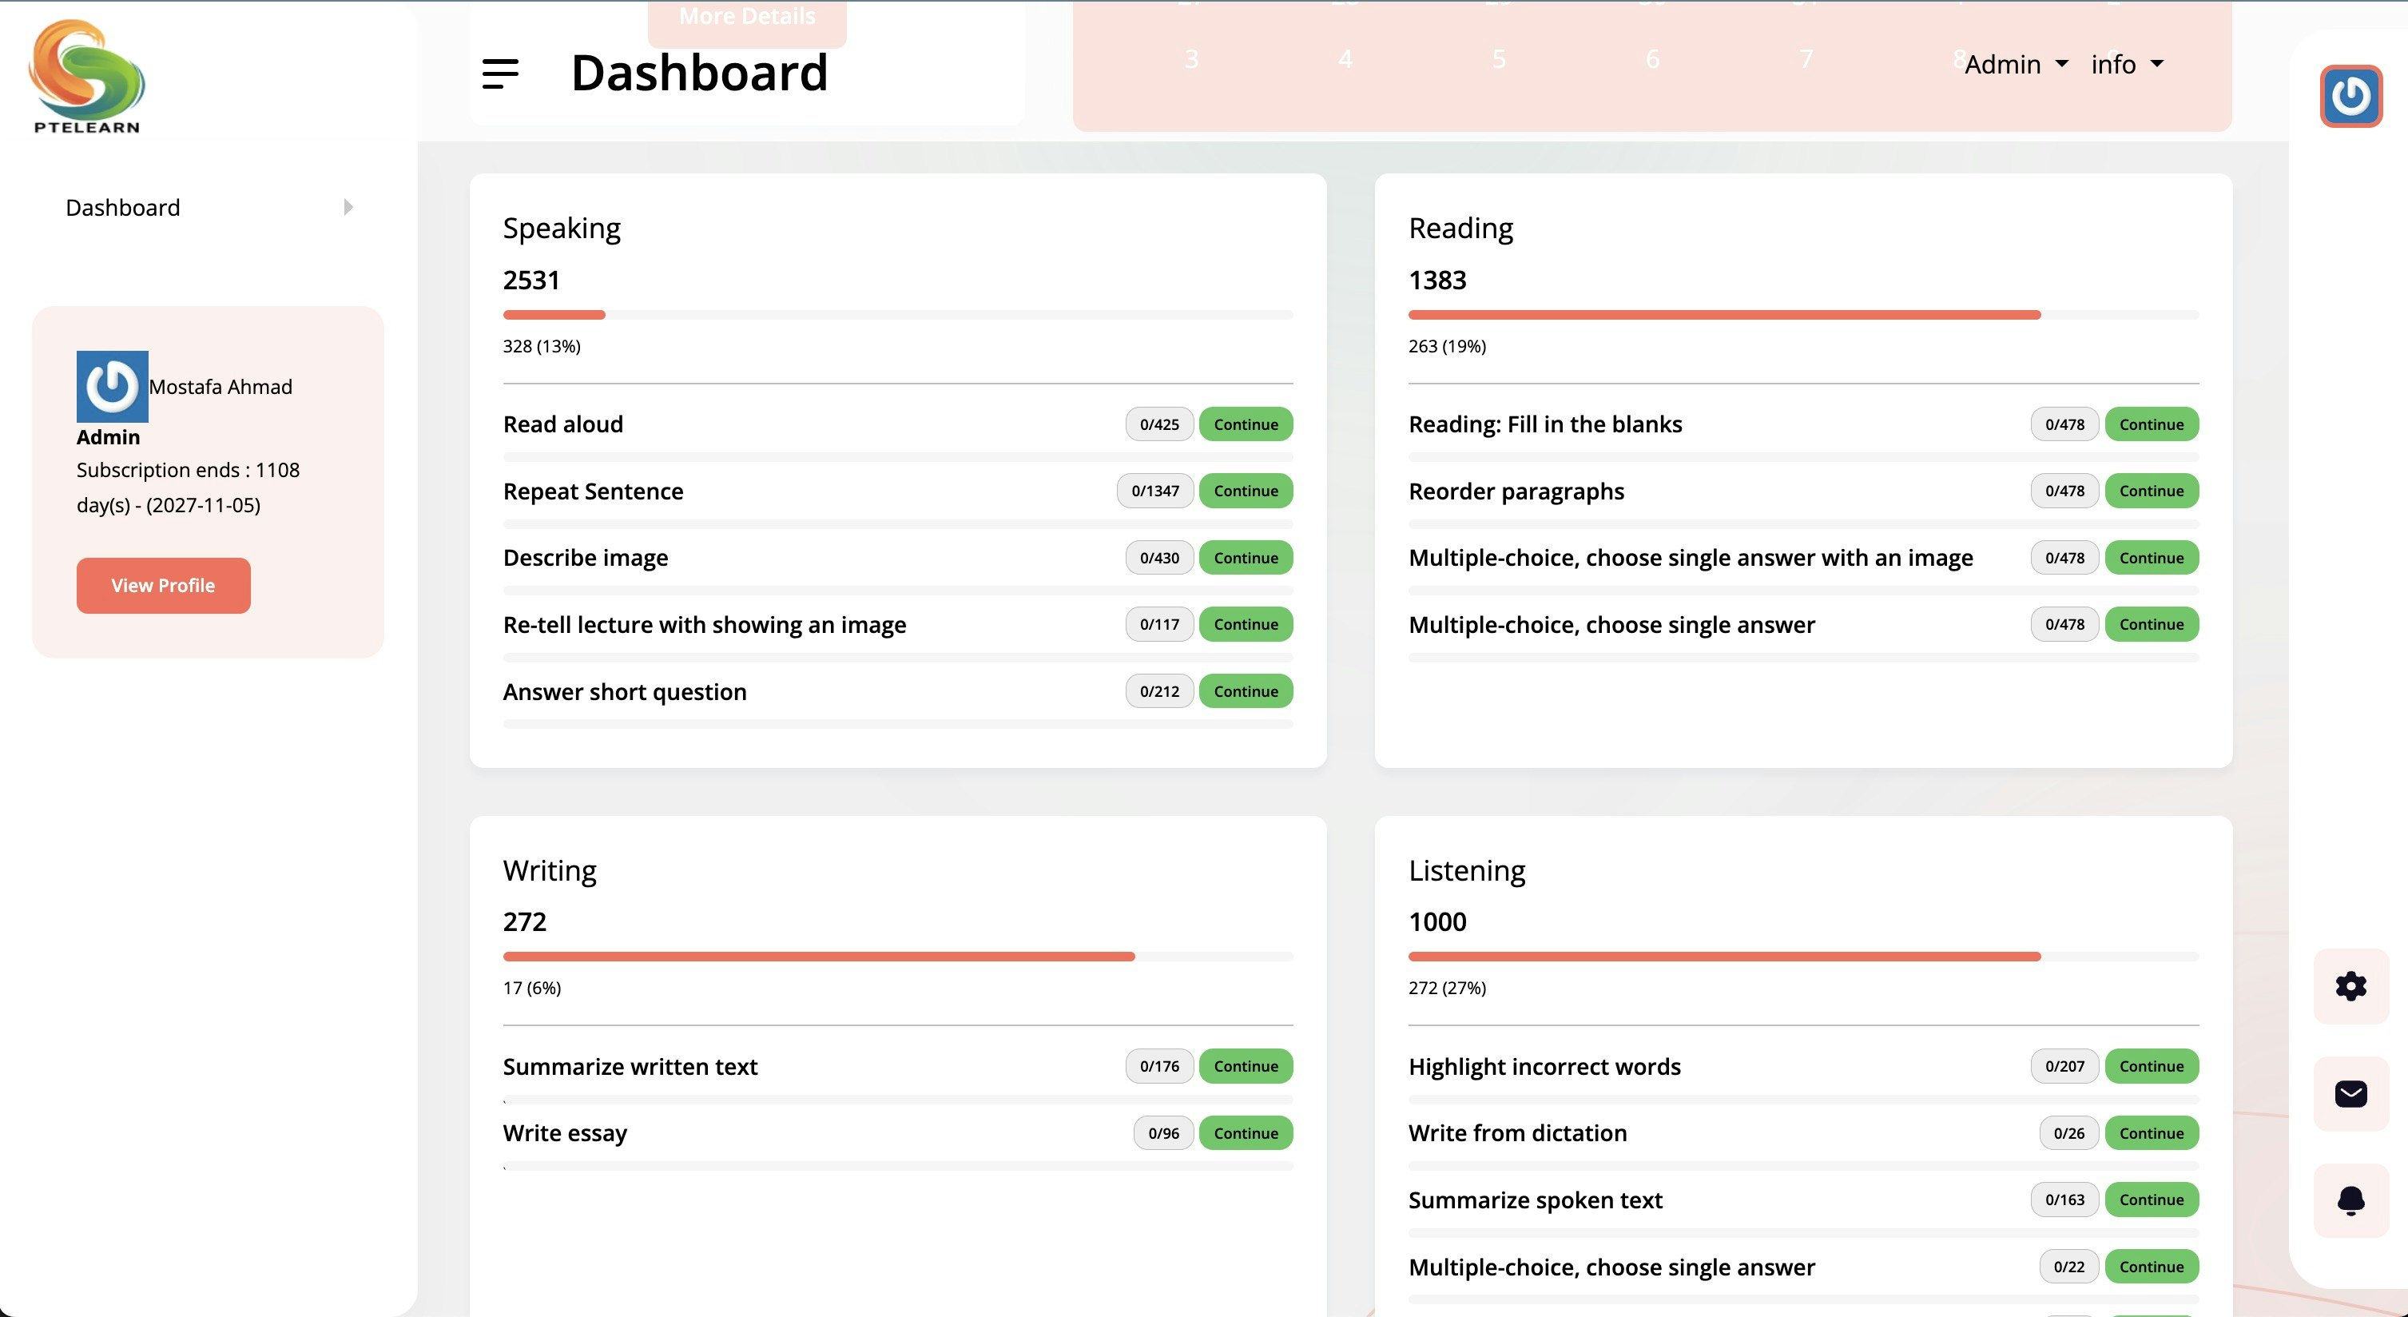The image size is (2408, 1317).
Task: Open the notifications bell icon
Action: 2350,1201
